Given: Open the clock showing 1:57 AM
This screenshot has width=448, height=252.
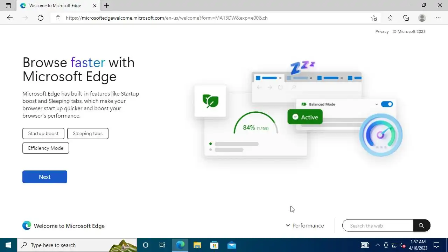Looking at the screenshot, I should 418,245.
